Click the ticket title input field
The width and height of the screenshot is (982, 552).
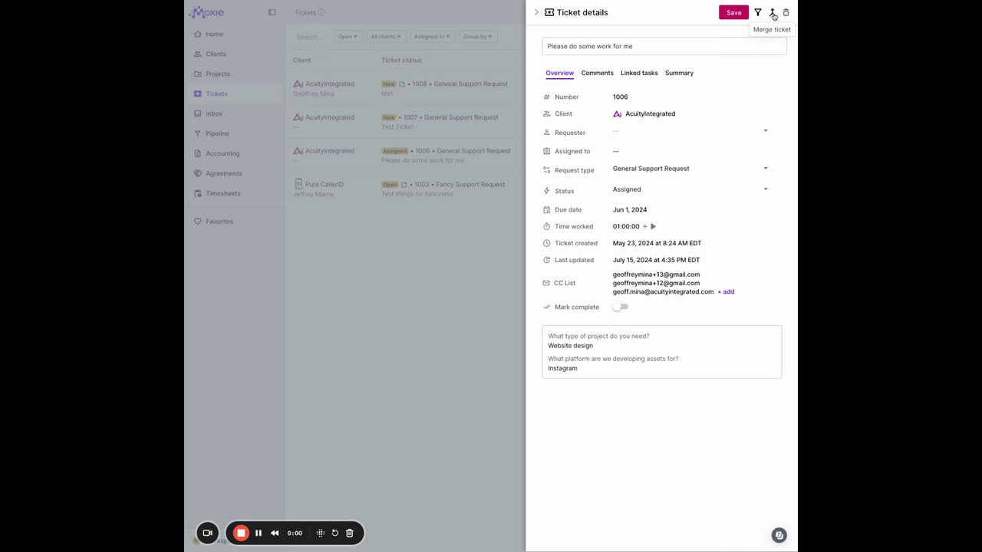coord(664,46)
